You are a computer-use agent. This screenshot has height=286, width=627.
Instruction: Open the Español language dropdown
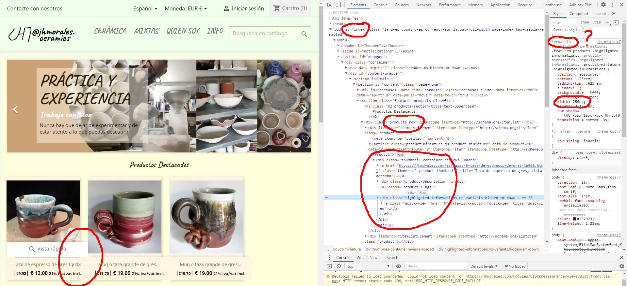[145, 8]
